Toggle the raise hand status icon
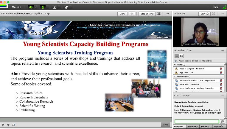227x129 pixels. click(x=66, y=7)
